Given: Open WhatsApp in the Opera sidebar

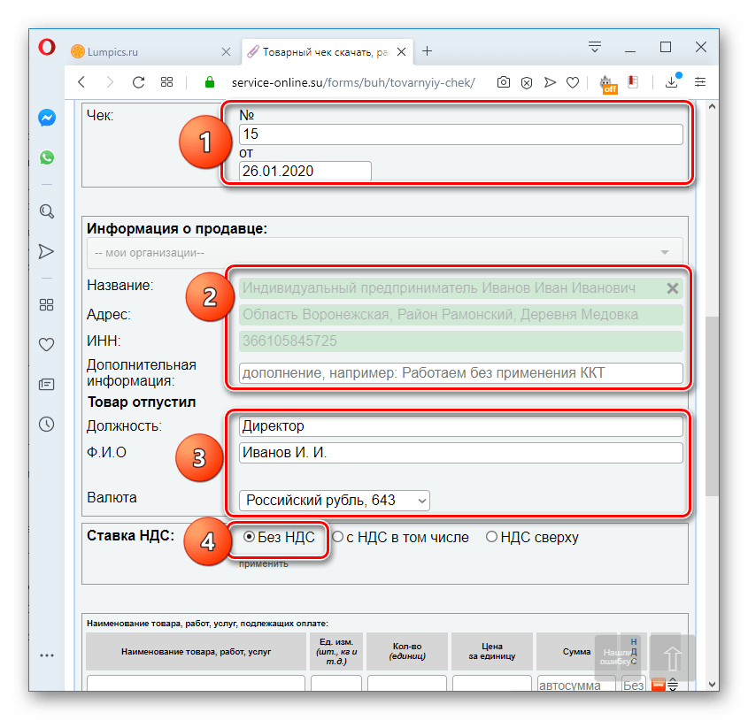Looking at the screenshot, I should pyautogui.click(x=46, y=157).
